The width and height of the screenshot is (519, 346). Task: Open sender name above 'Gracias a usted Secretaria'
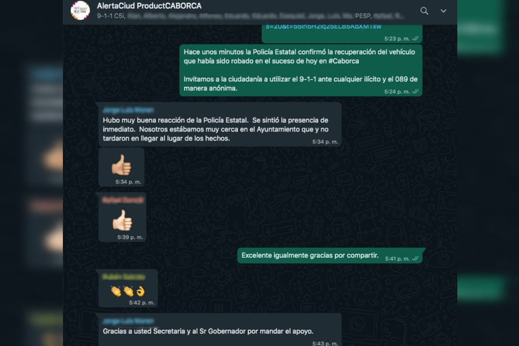click(128, 321)
